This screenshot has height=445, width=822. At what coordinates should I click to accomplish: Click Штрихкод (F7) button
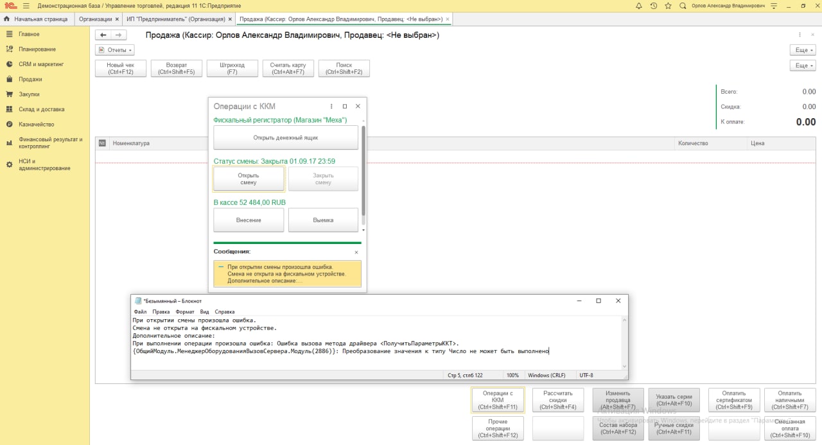pyautogui.click(x=232, y=69)
